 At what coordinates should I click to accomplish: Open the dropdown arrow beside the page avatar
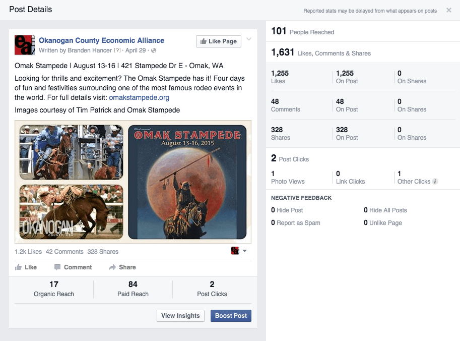coord(245,251)
